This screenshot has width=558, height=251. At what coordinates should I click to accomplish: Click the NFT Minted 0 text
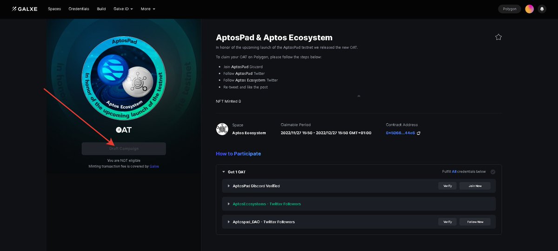tap(228, 101)
